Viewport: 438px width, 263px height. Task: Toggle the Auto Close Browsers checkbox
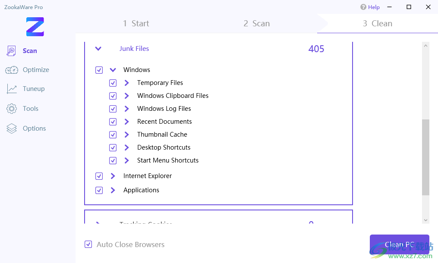[x=88, y=244]
